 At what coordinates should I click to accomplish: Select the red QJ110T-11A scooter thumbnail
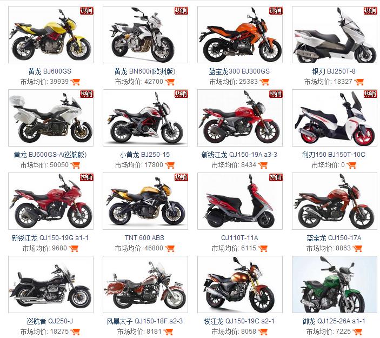[240, 201]
